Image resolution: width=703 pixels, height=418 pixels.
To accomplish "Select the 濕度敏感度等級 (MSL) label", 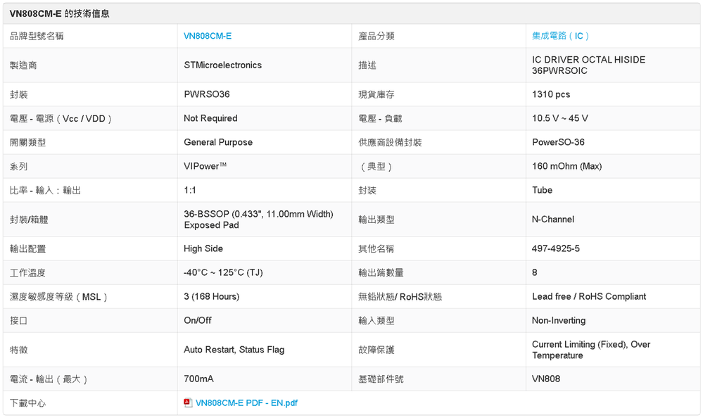I will (58, 296).
